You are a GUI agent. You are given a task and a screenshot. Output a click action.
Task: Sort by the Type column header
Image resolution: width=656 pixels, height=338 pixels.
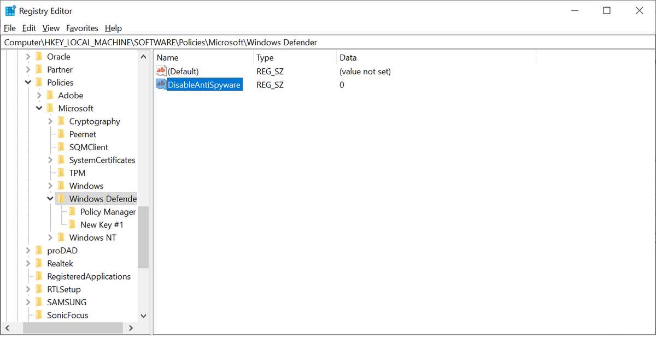click(295, 57)
